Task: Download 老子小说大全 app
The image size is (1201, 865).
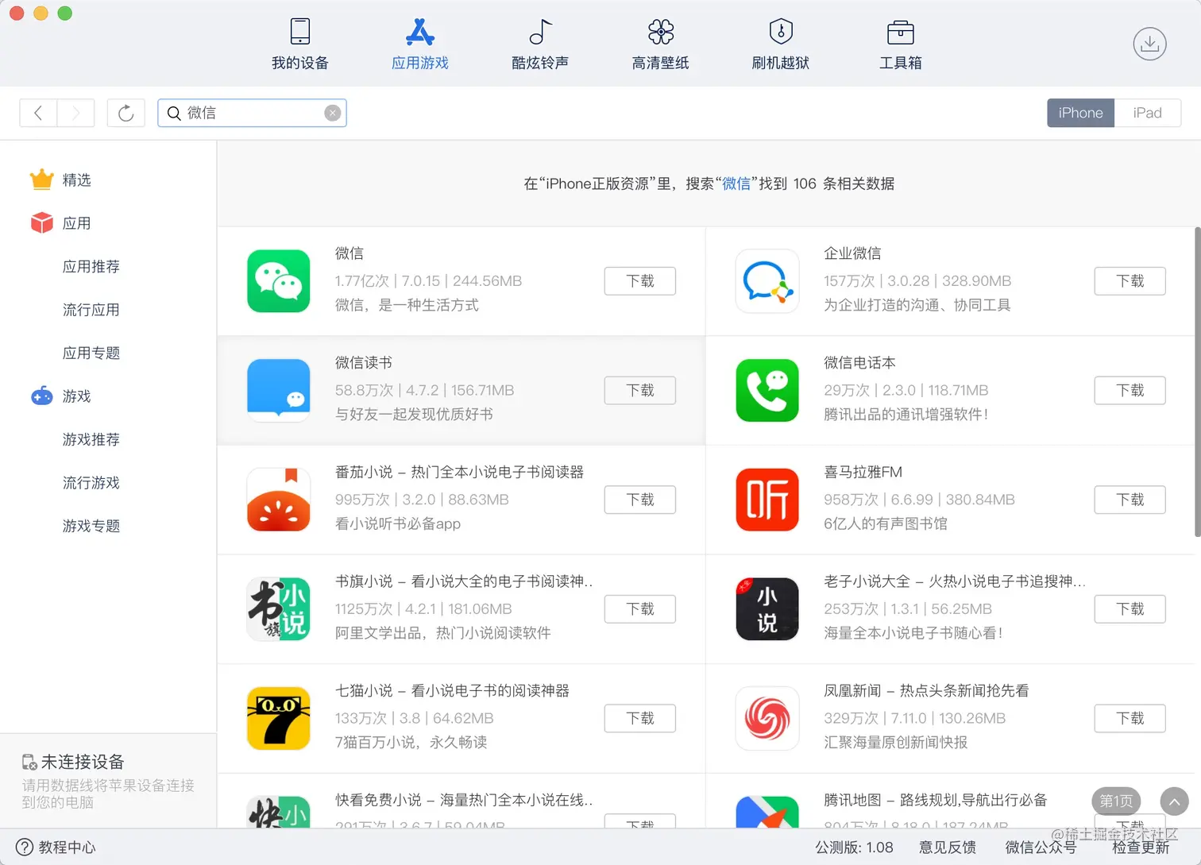Action: point(1130,609)
